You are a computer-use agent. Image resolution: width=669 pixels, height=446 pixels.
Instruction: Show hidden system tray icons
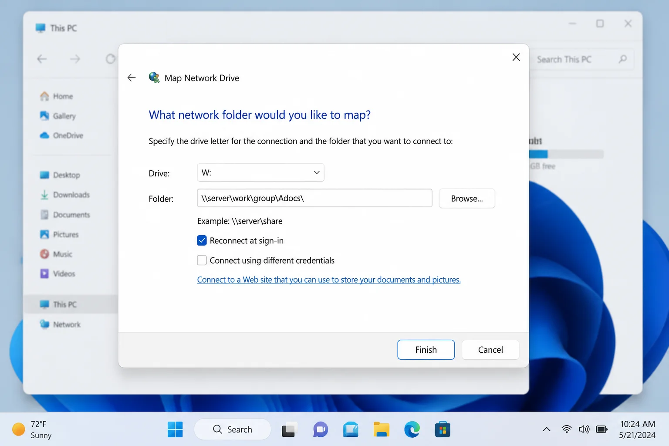[547, 429]
